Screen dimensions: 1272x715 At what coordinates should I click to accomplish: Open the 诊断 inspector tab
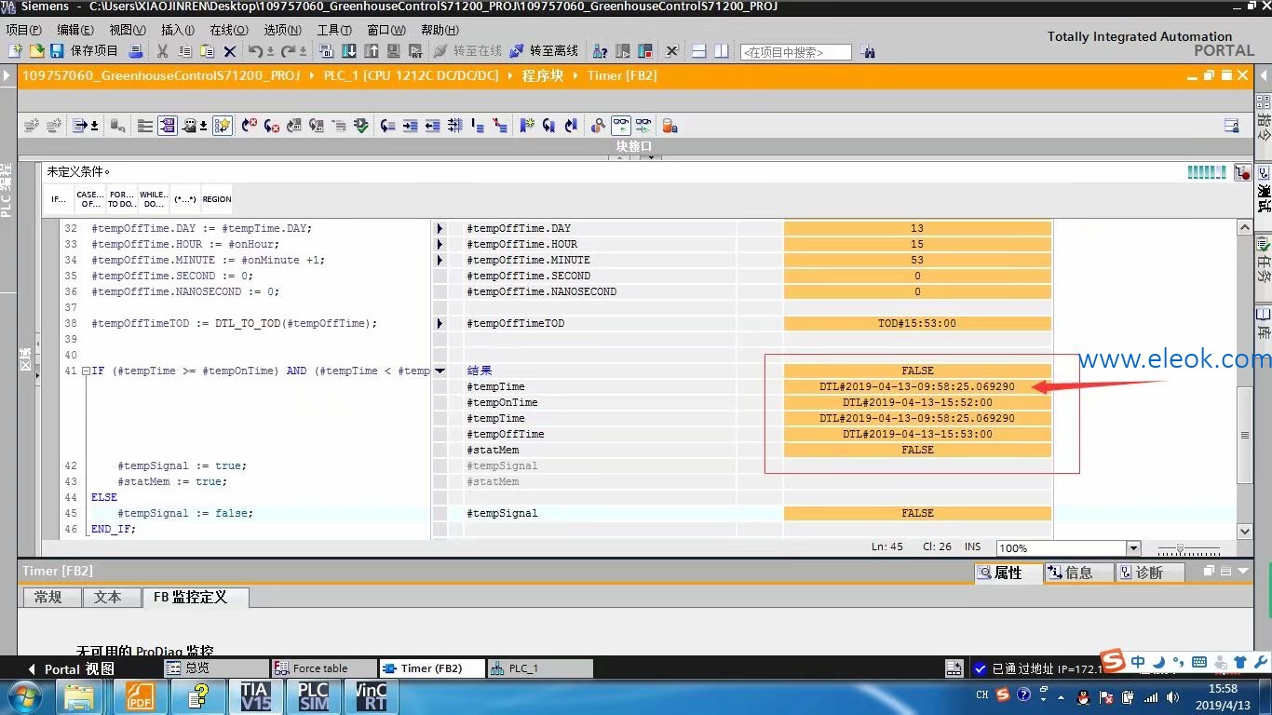point(1149,573)
